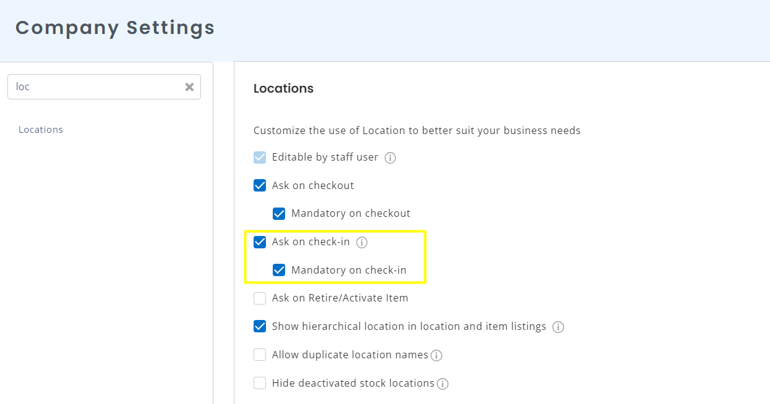The height and width of the screenshot is (404, 770).
Task: Click 'Customize the use of Location' description text
Action: pyautogui.click(x=417, y=130)
